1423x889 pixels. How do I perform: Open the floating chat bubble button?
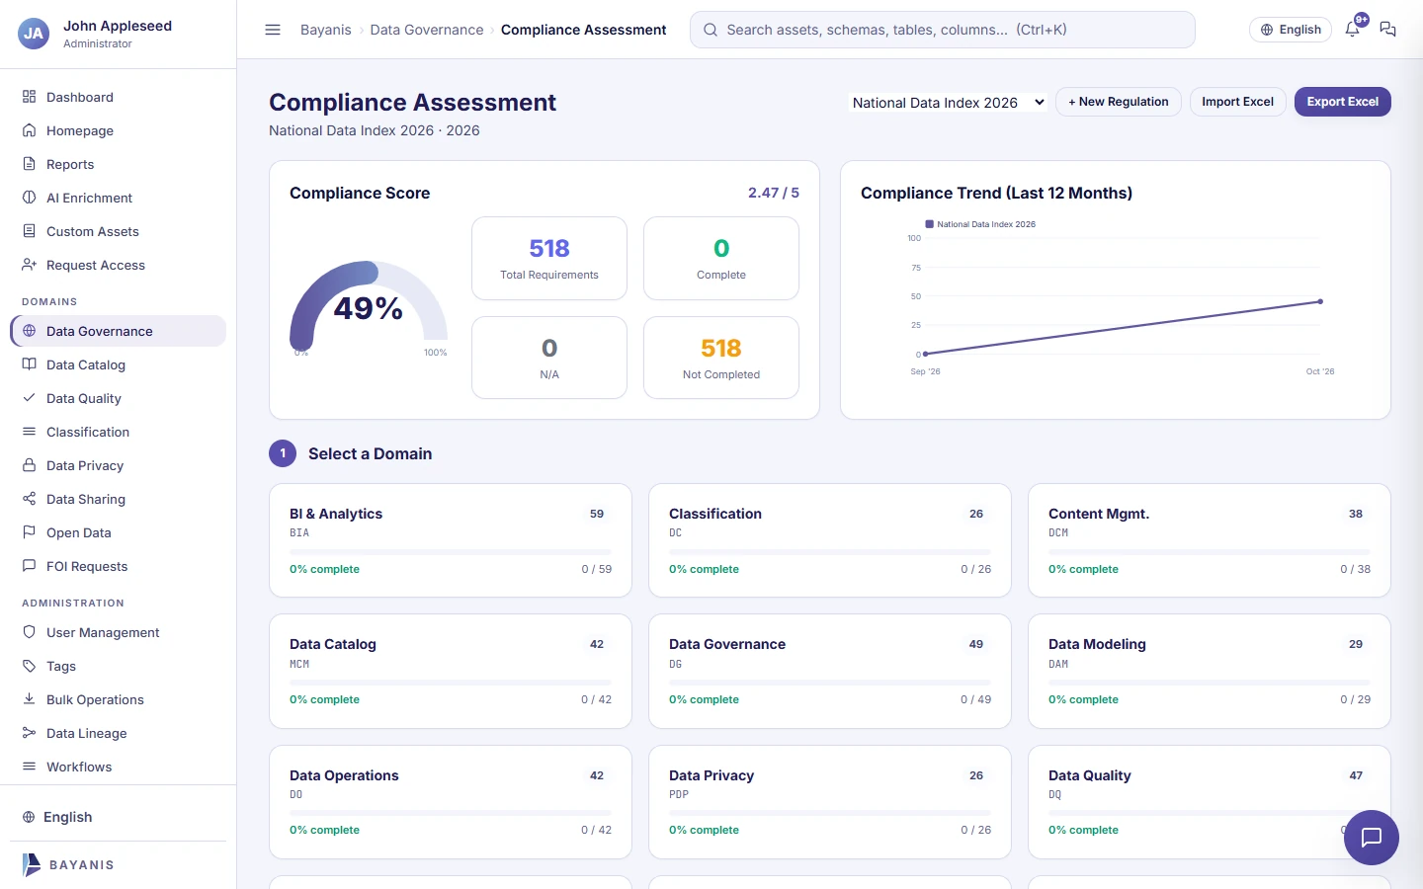pyautogui.click(x=1372, y=838)
